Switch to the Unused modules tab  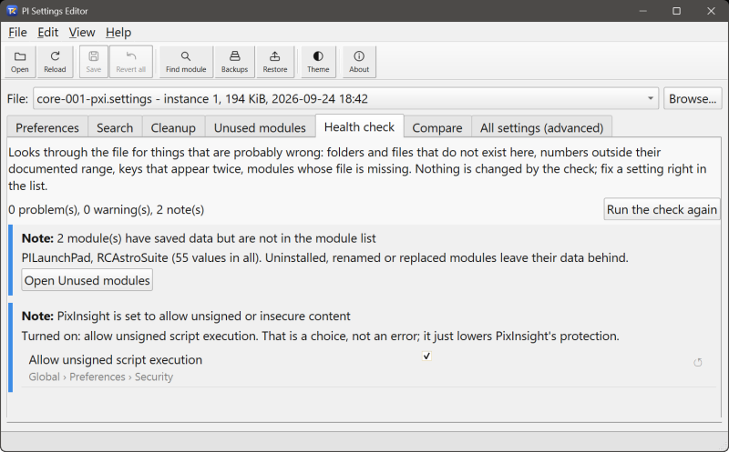point(260,127)
